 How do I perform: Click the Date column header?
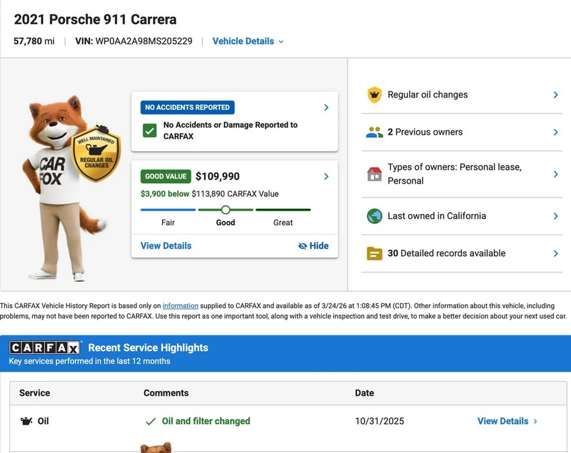(x=365, y=393)
